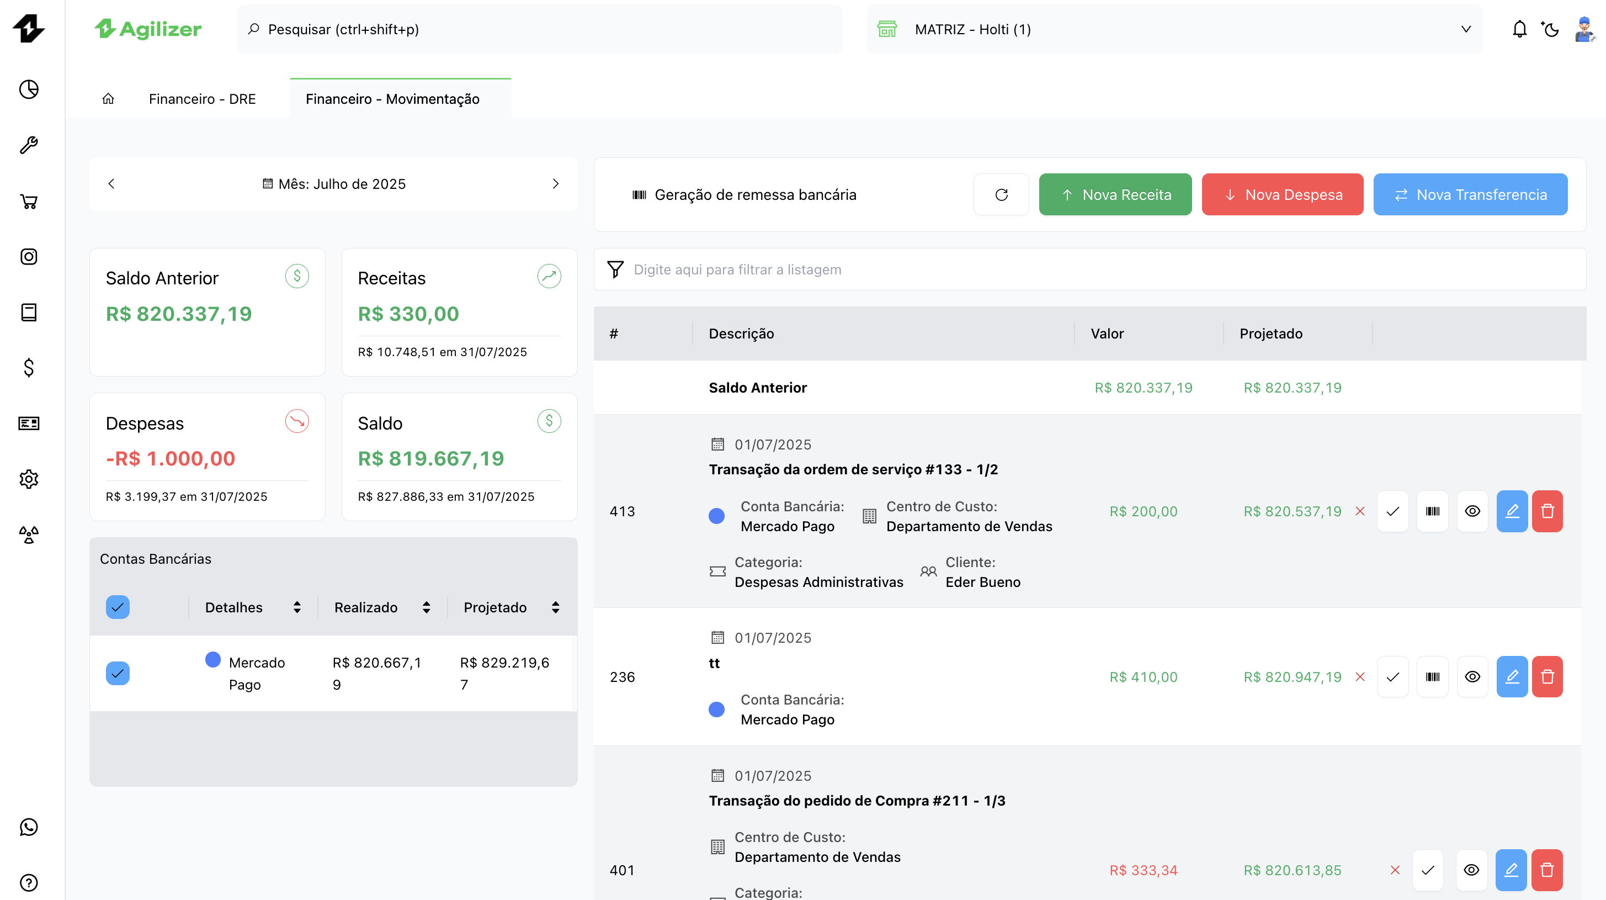Mark transaction 413 as confirmed with checkmark
Screen dimensions: 1606x900
[1393, 511]
